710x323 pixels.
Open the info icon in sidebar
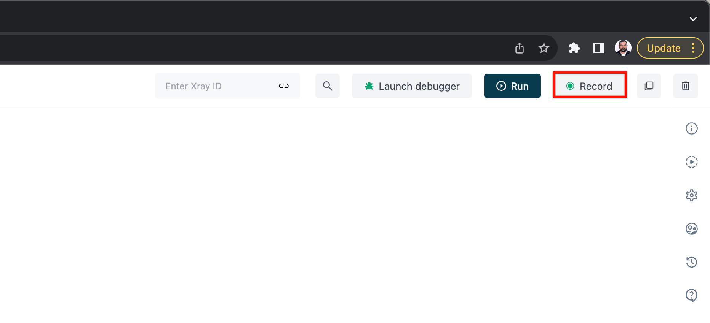click(692, 128)
